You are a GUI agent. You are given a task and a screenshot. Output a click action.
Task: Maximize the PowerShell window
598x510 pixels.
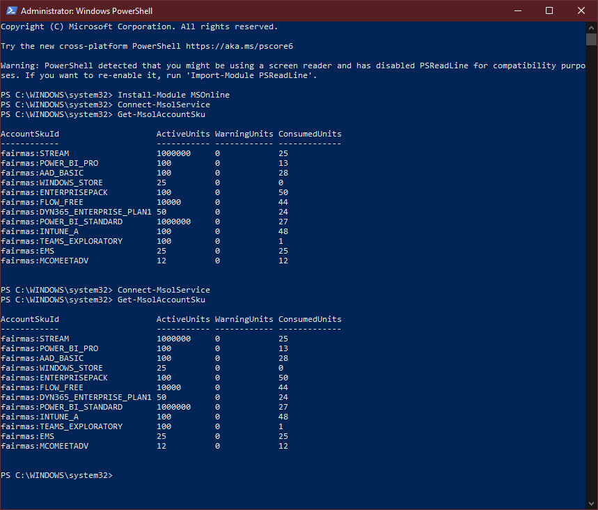(549, 10)
